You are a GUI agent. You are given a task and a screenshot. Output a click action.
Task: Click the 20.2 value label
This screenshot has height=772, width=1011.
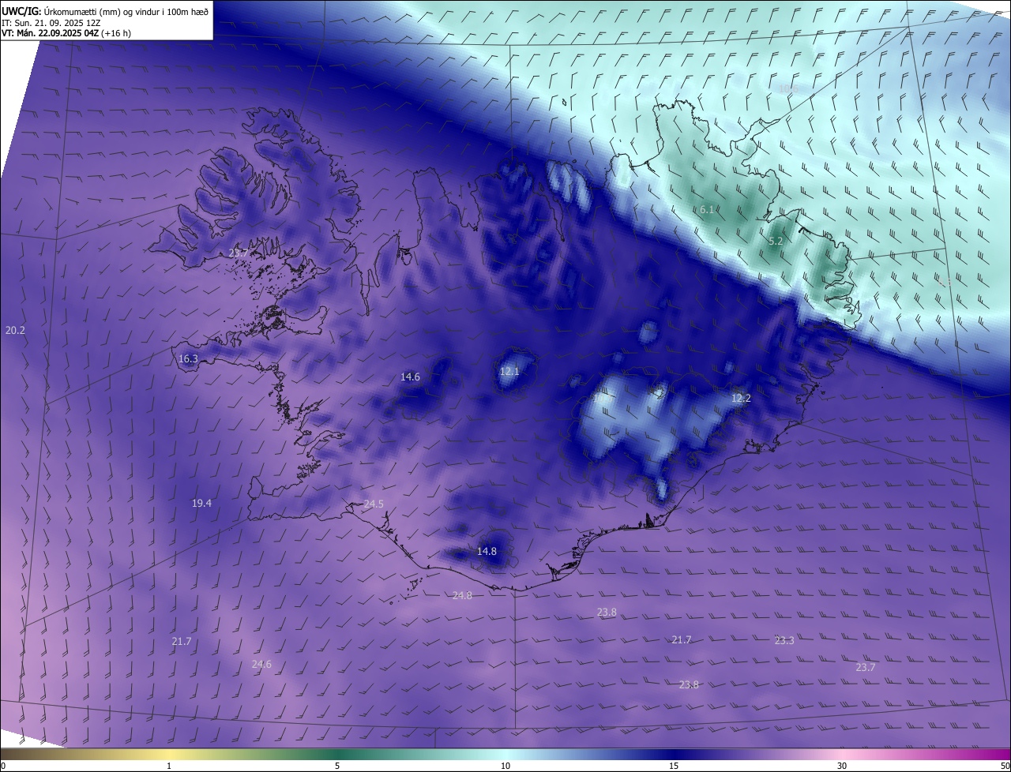(x=15, y=331)
